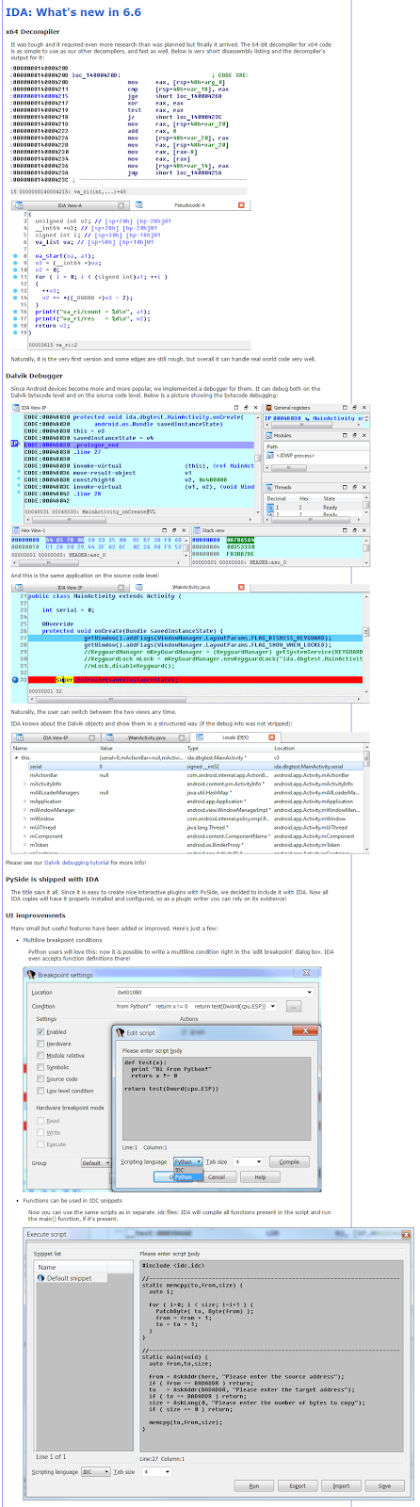420x1507 pixels.
Task: Click the Compile button
Action: click(x=289, y=1161)
